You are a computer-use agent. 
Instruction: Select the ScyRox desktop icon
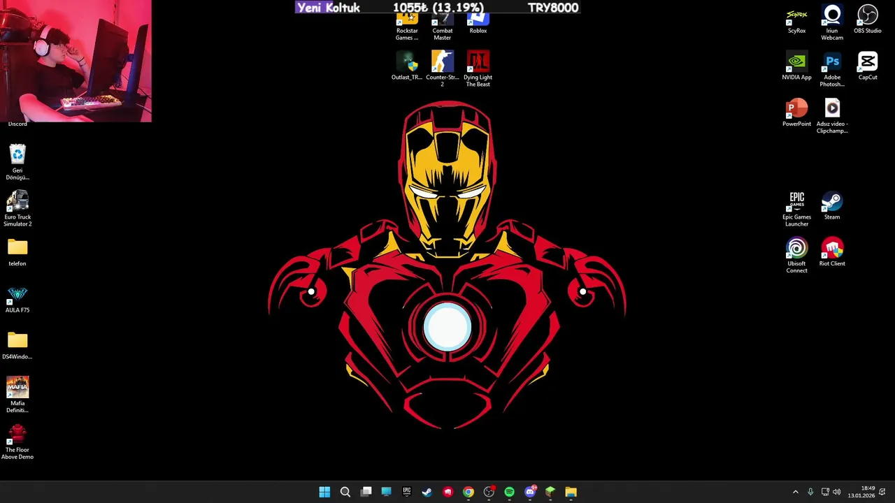click(x=796, y=20)
